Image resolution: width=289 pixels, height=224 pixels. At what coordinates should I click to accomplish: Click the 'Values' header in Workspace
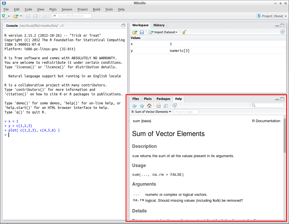[135, 38]
